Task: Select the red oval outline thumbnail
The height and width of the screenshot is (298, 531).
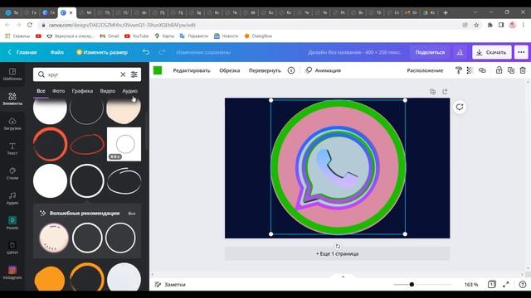Action: (x=87, y=144)
